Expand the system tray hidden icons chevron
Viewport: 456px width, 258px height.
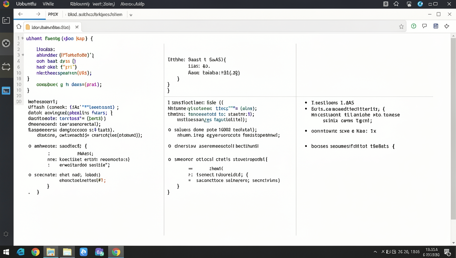point(375,252)
